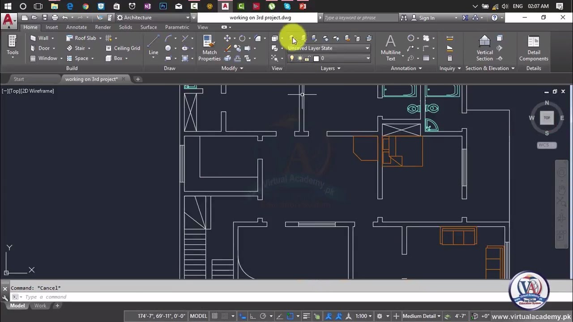Expand the Unsaved Layer State dropdown

[329, 48]
